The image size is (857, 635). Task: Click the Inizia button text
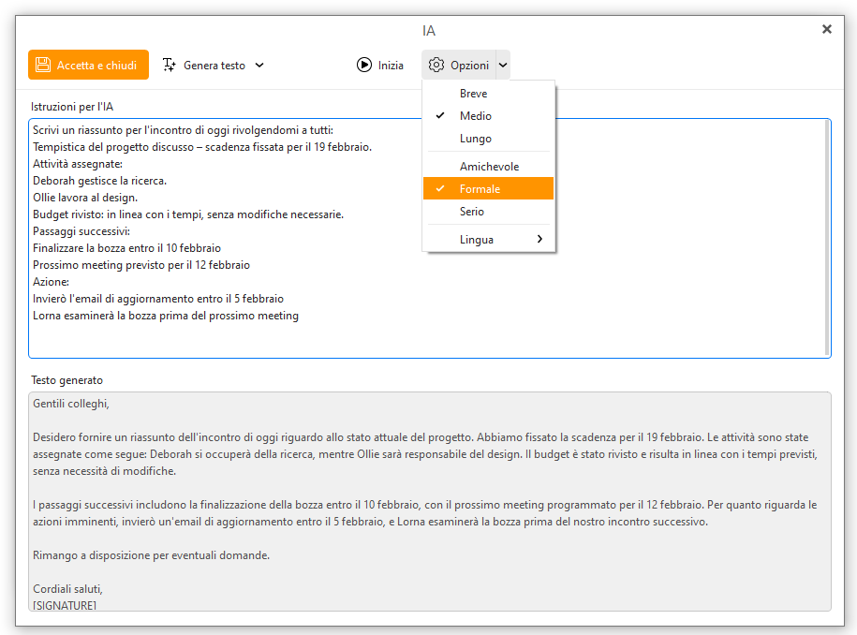point(391,66)
